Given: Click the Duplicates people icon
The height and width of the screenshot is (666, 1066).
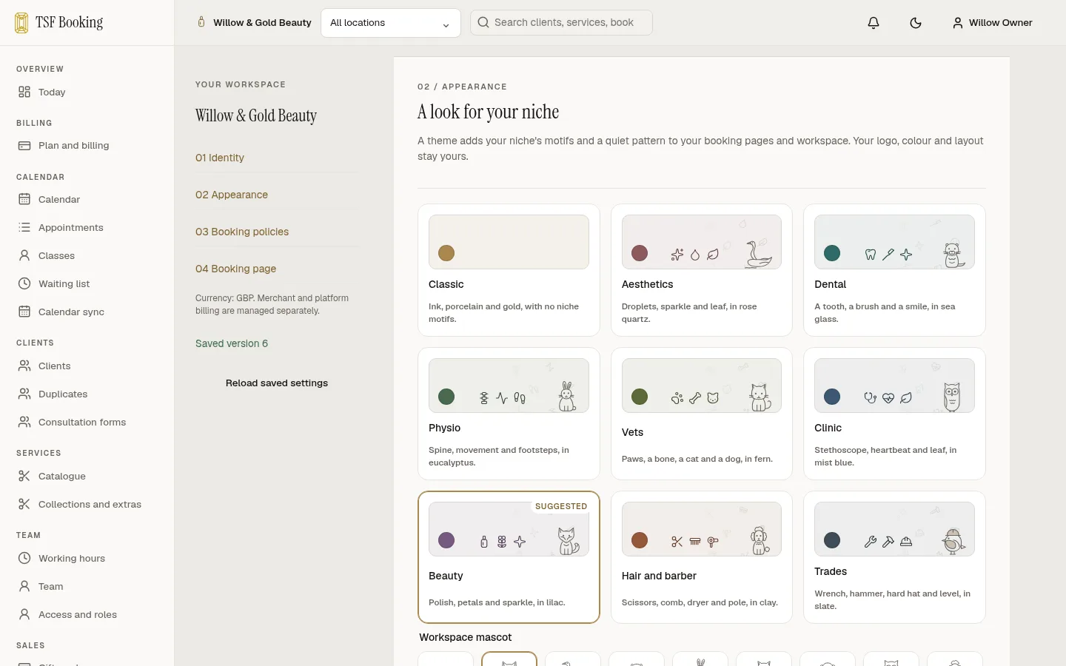Looking at the screenshot, I should pyautogui.click(x=24, y=394).
